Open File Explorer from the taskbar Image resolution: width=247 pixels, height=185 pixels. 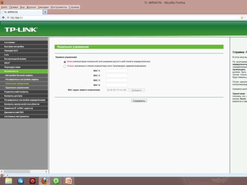(x=9, y=181)
